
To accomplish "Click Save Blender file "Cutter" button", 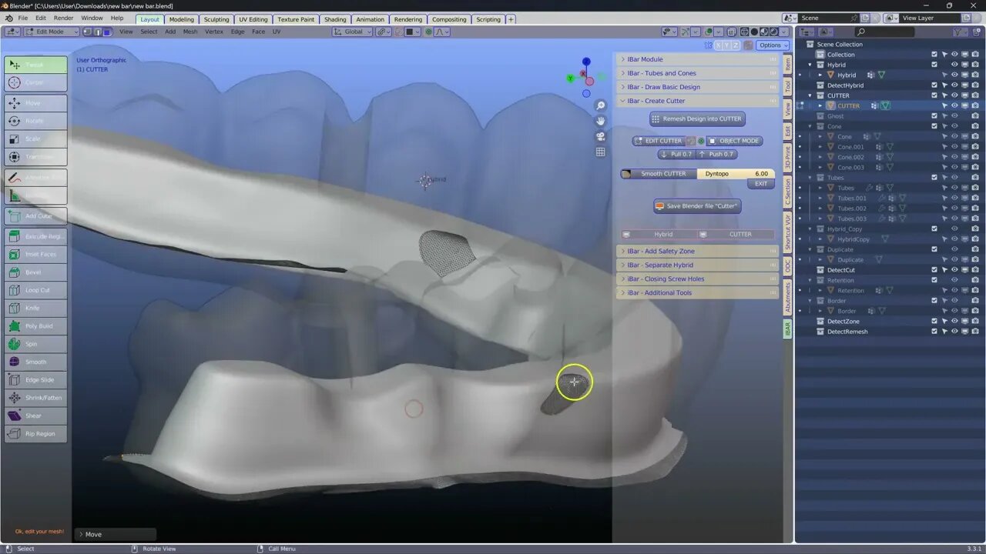I will [x=697, y=206].
